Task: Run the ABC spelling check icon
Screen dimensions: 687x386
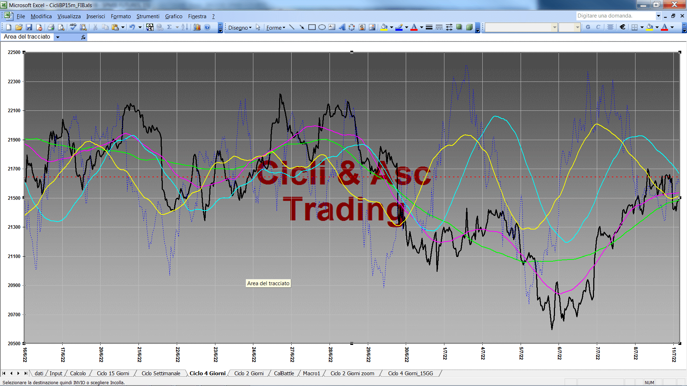Action: 73,27
